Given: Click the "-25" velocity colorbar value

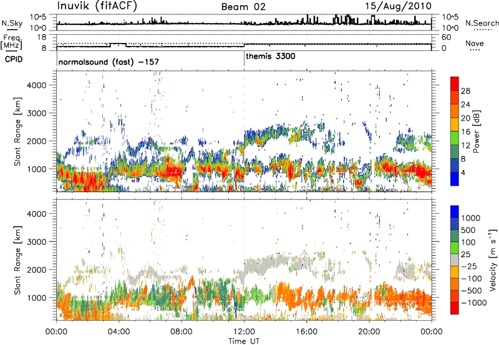Looking at the screenshot, I should 468,267.
